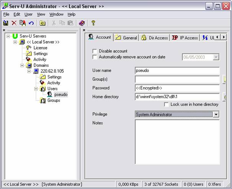232x189 pixels.
Task: Click the group browse button beside Group(s)
Action: click(225, 80)
